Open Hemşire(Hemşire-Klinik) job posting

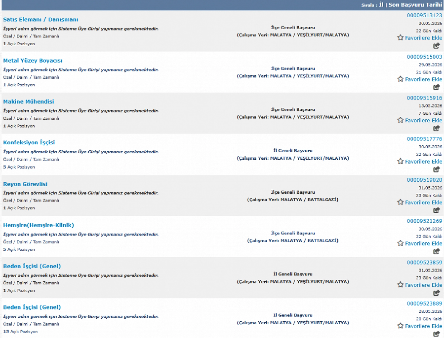(39, 225)
